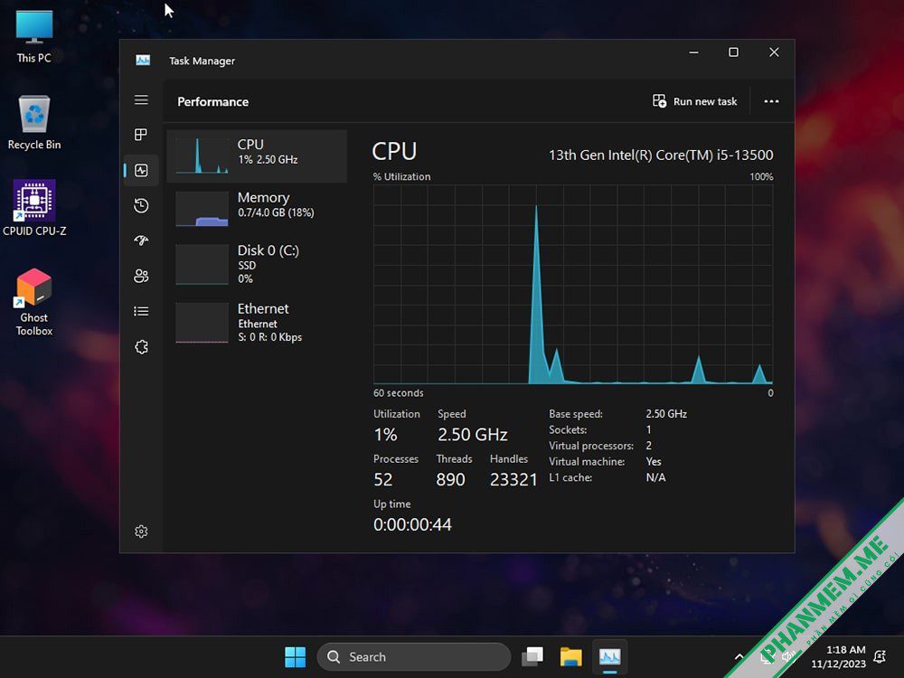Select the CPU performance entry

(x=257, y=156)
